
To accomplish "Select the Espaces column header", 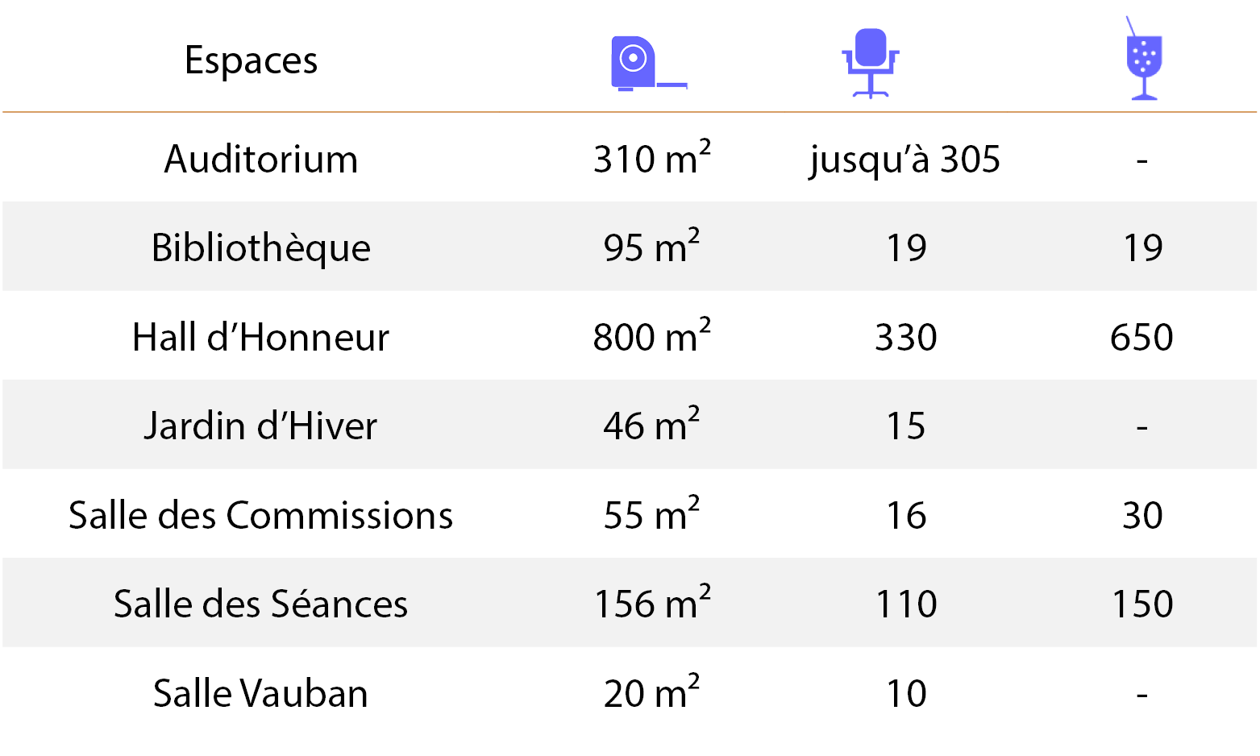I will 251,61.
